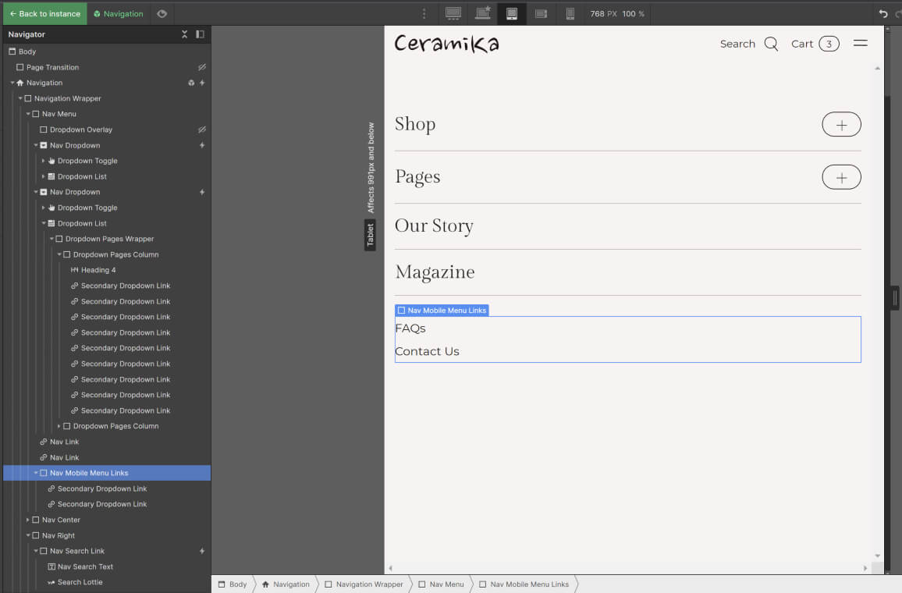The height and width of the screenshot is (593, 902).
Task: Collapse the Dropdown Pages Wrapper row
Action: click(x=51, y=239)
